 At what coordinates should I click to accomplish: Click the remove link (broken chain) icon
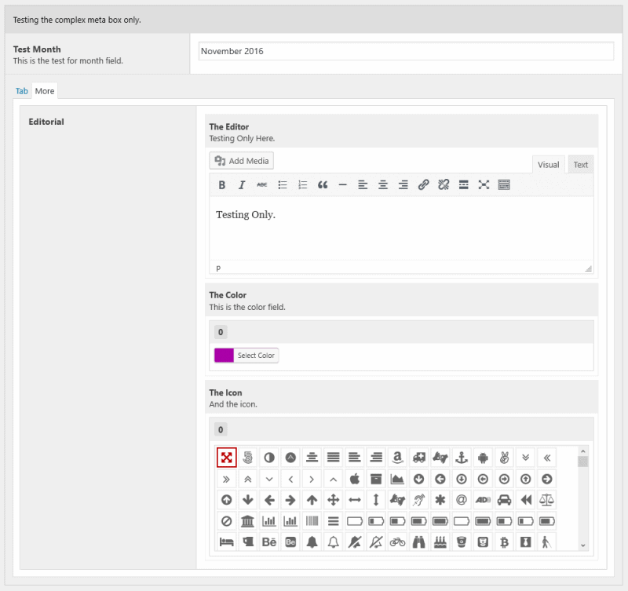pos(444,184)
